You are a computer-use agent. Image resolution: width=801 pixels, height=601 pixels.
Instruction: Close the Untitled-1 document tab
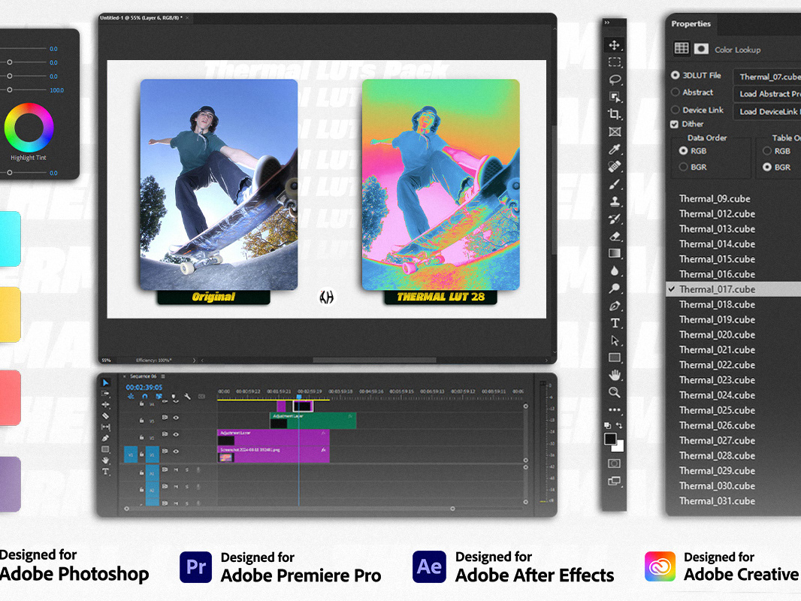point(187,18)
